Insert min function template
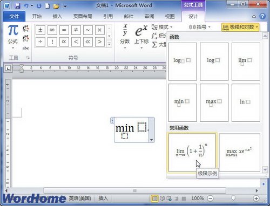Image resolution: width=270 pixels, height=206 pixels. (x=183, y=102)
